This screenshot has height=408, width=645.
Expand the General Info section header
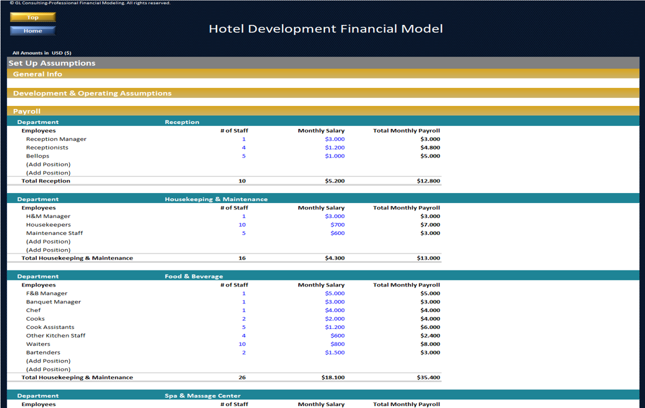[x=323, y=74]
